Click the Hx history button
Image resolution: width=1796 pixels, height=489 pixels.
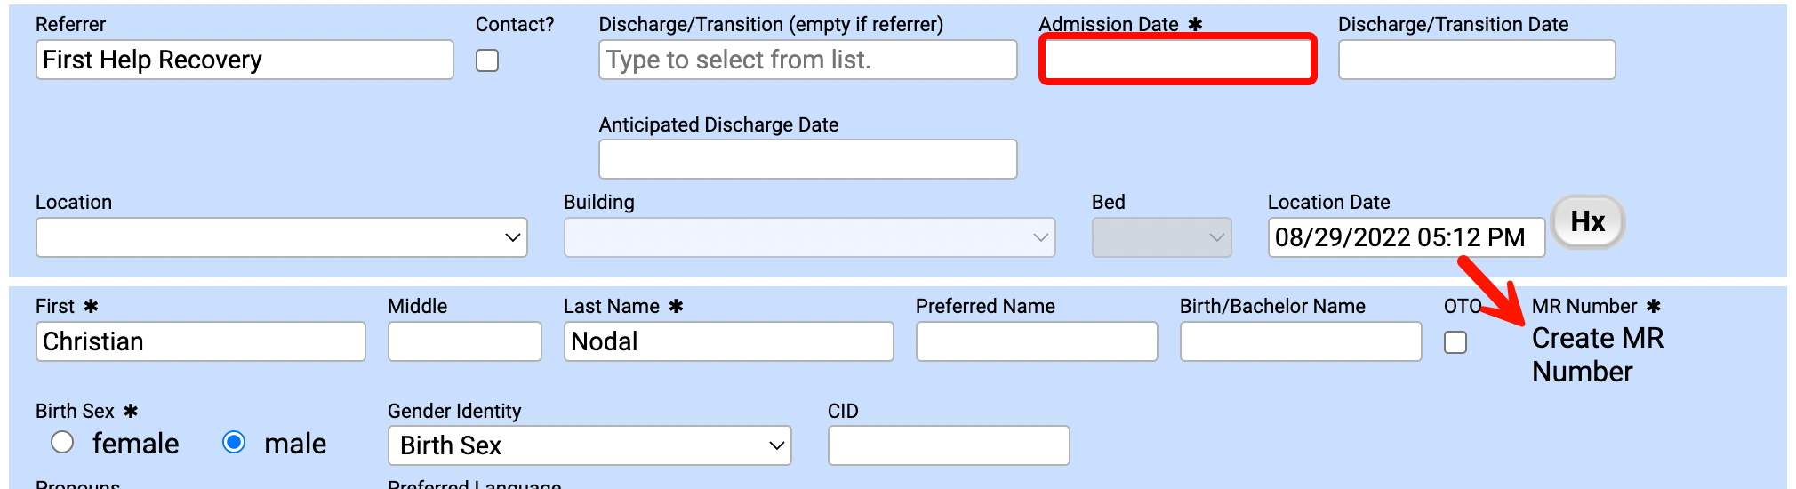[x=1587, y=222]
